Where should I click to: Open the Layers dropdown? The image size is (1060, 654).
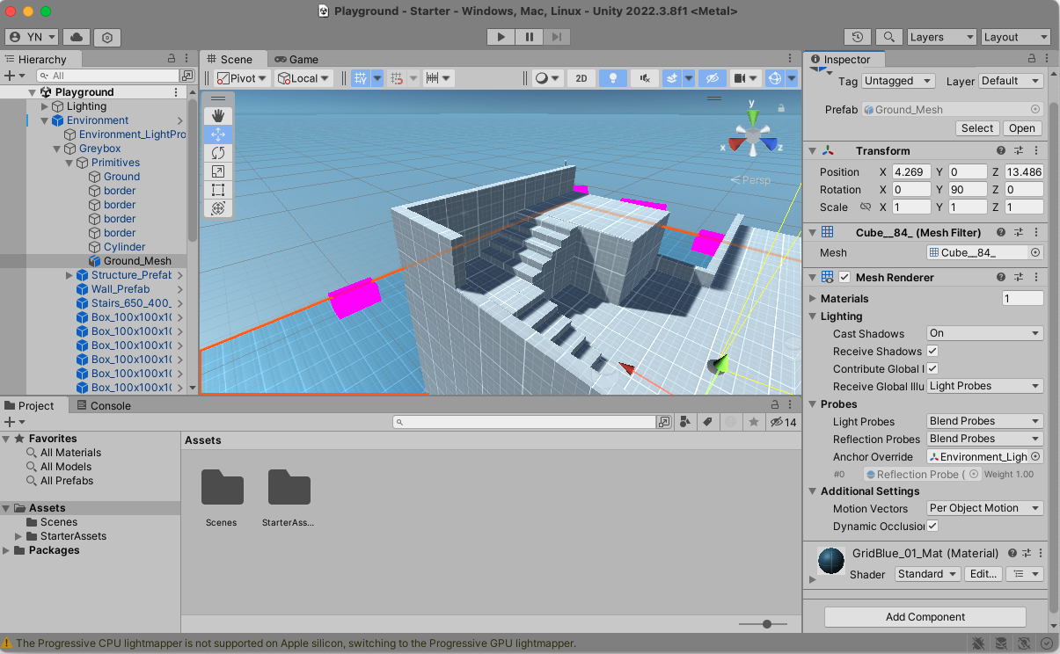tap(940, 37)
